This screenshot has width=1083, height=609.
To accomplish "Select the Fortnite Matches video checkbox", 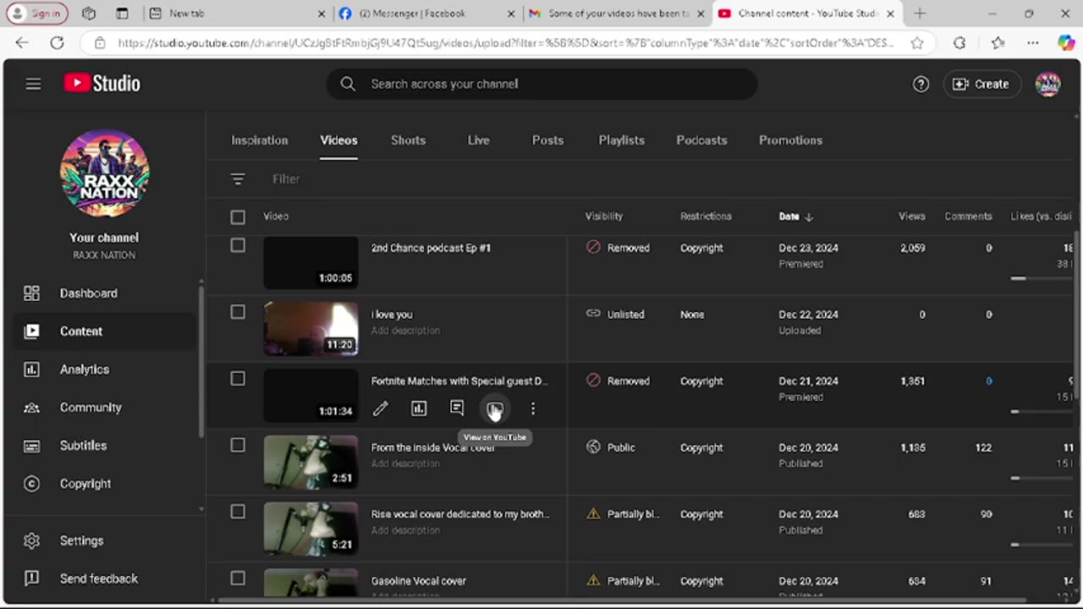I will tap(238, 379).
